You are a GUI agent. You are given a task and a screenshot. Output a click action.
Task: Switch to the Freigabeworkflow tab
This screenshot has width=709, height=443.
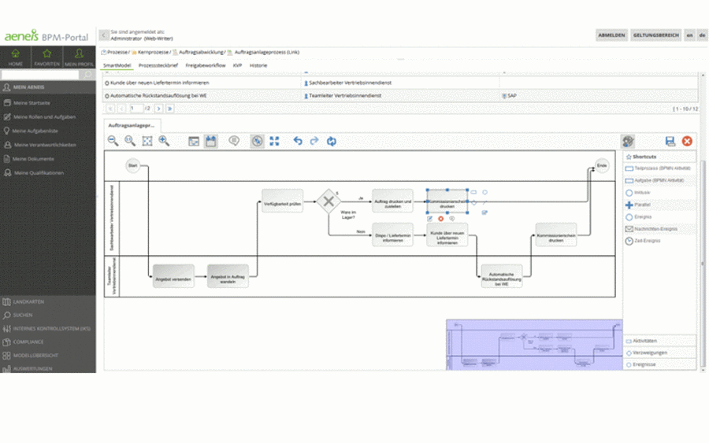click(206, 65)
